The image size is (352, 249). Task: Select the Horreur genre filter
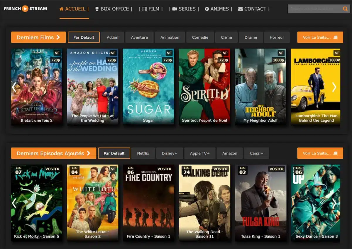click(277, 37)
